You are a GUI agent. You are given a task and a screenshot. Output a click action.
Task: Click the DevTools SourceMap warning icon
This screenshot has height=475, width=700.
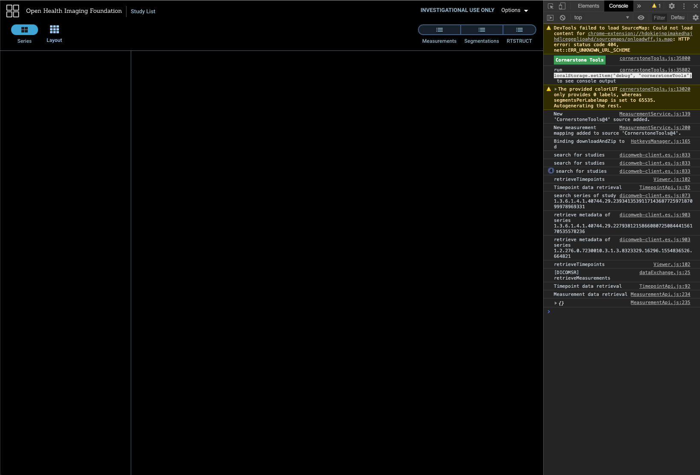point(549,28)
